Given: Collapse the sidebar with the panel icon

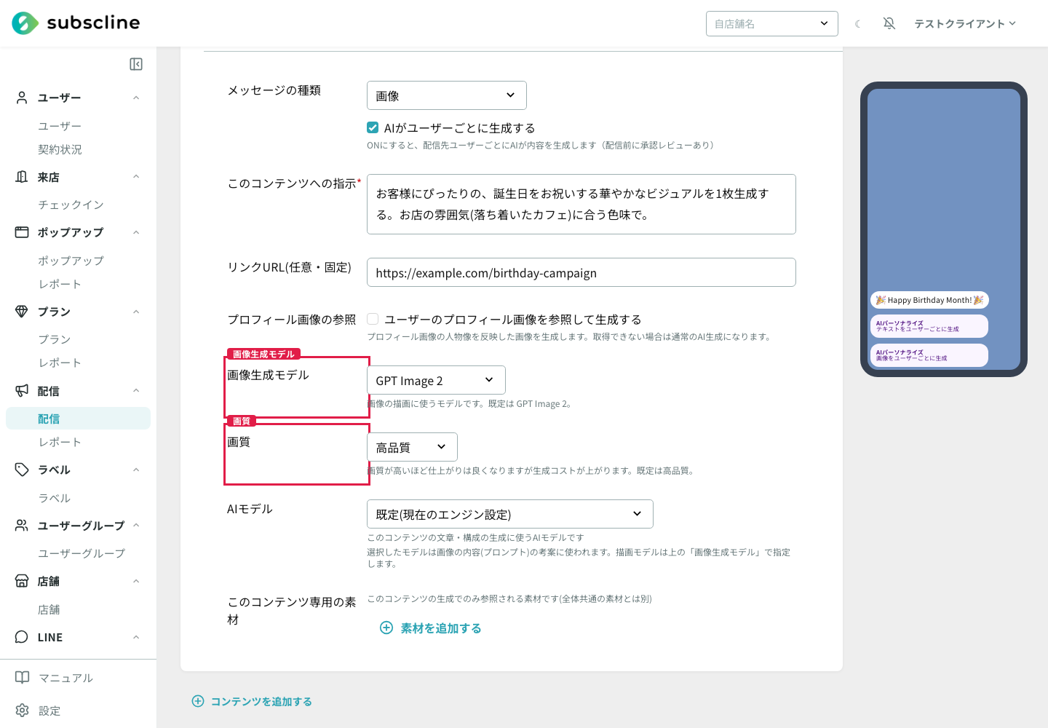Looking at the screenshot, I should (x=136, y=64).
